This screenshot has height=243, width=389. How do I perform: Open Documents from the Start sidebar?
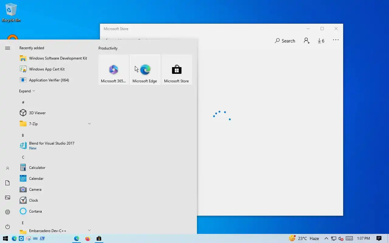(8, 183)
